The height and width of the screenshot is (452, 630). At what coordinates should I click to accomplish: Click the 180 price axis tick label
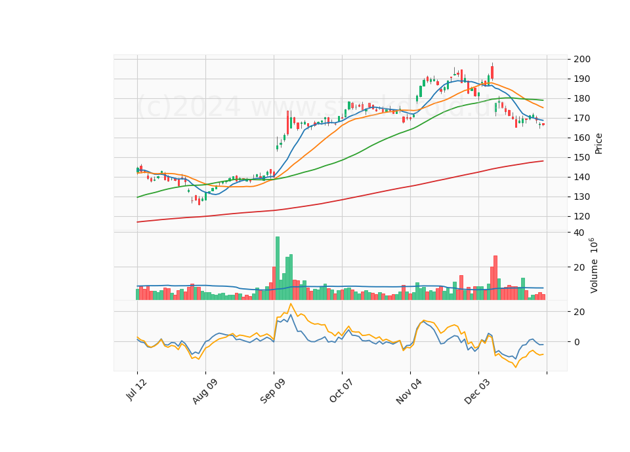point(582,99)
